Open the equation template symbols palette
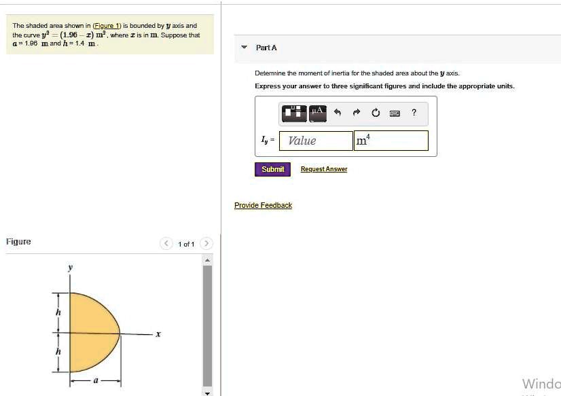This screenshot has height=396, width=561. 293,113
